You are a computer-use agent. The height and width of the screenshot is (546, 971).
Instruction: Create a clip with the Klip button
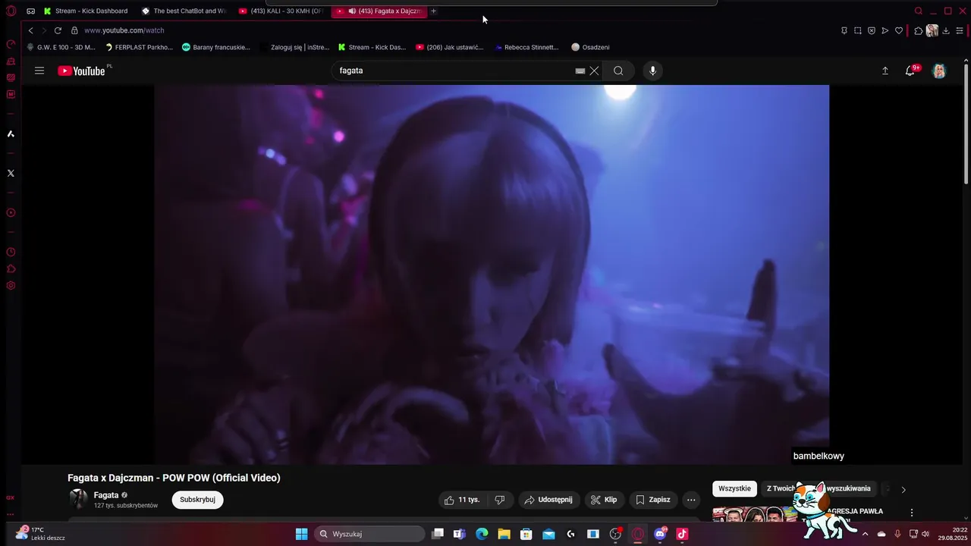tap(604, 500)
